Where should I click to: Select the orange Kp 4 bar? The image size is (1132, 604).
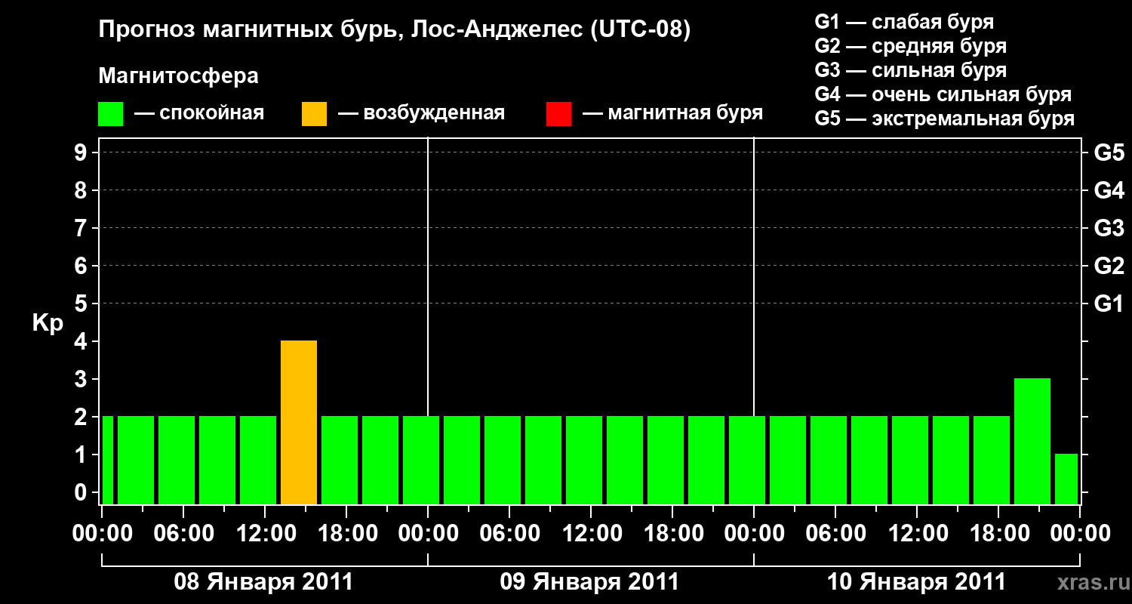point(299,423)
